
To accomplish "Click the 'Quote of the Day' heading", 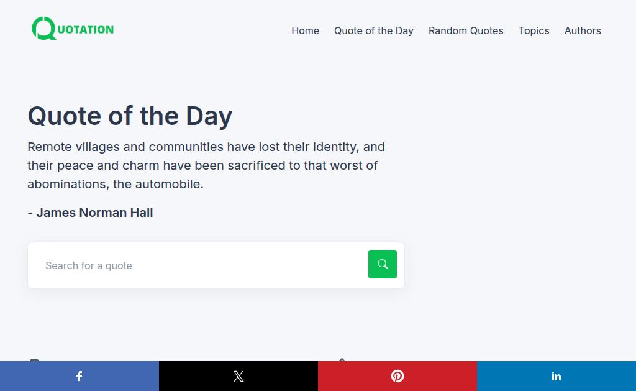I will pos(130,116).
